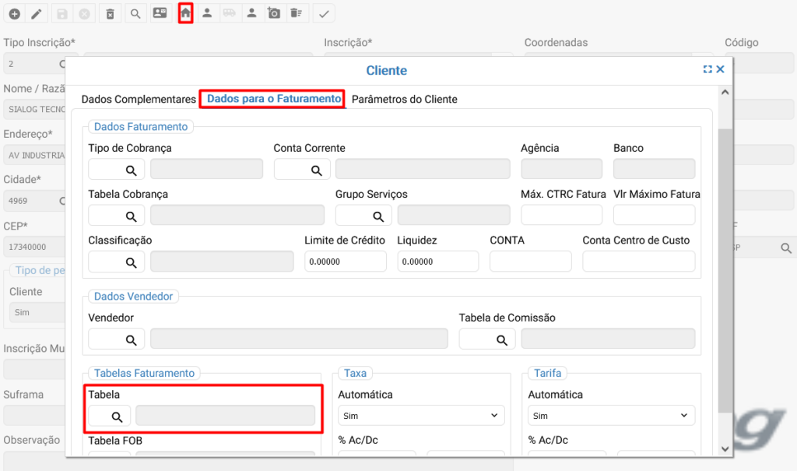Click the add photo camera icon

click(273, 13)
